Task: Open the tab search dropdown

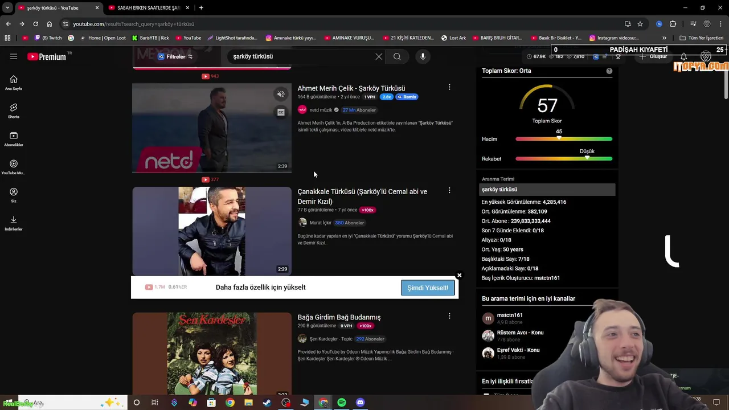Action: tap(7, 8)
